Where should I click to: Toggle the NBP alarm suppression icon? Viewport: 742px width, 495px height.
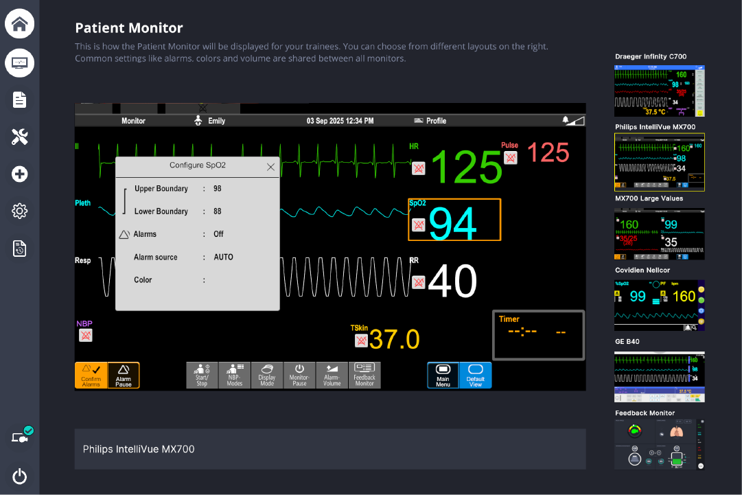click(x=85, y=335)
